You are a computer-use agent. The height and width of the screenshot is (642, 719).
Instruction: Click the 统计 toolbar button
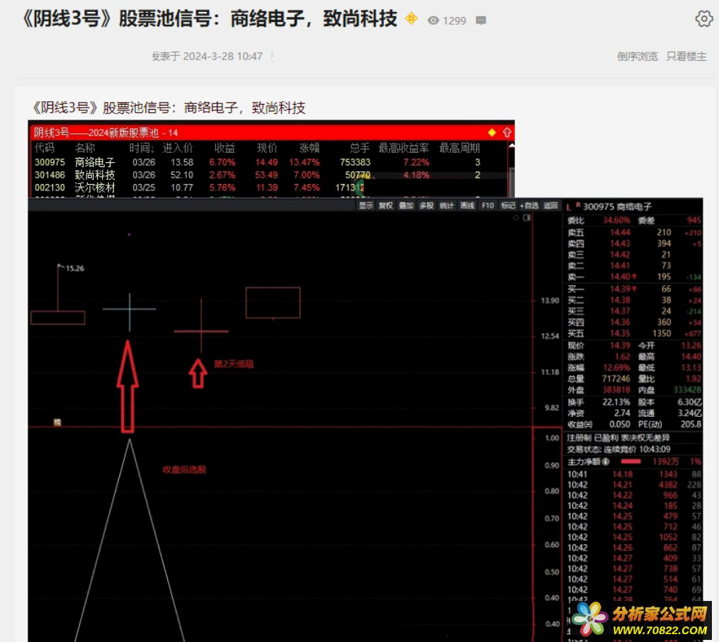pyautogui.click(x=446, y=205)
